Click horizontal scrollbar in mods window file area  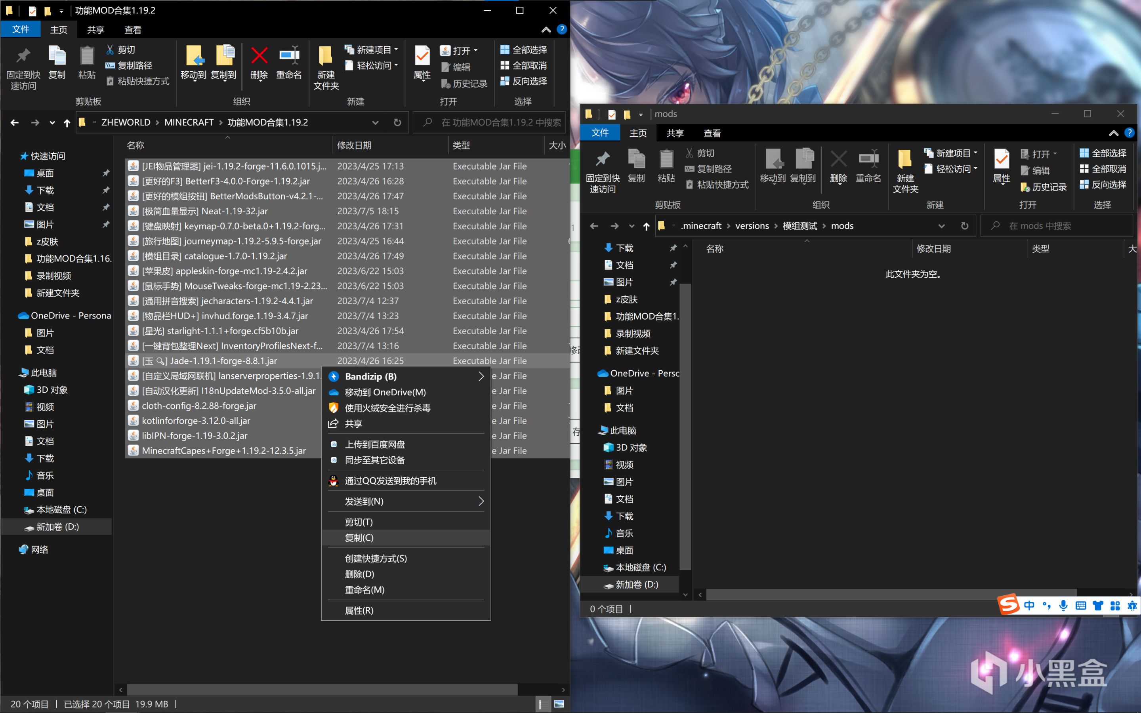891,595
